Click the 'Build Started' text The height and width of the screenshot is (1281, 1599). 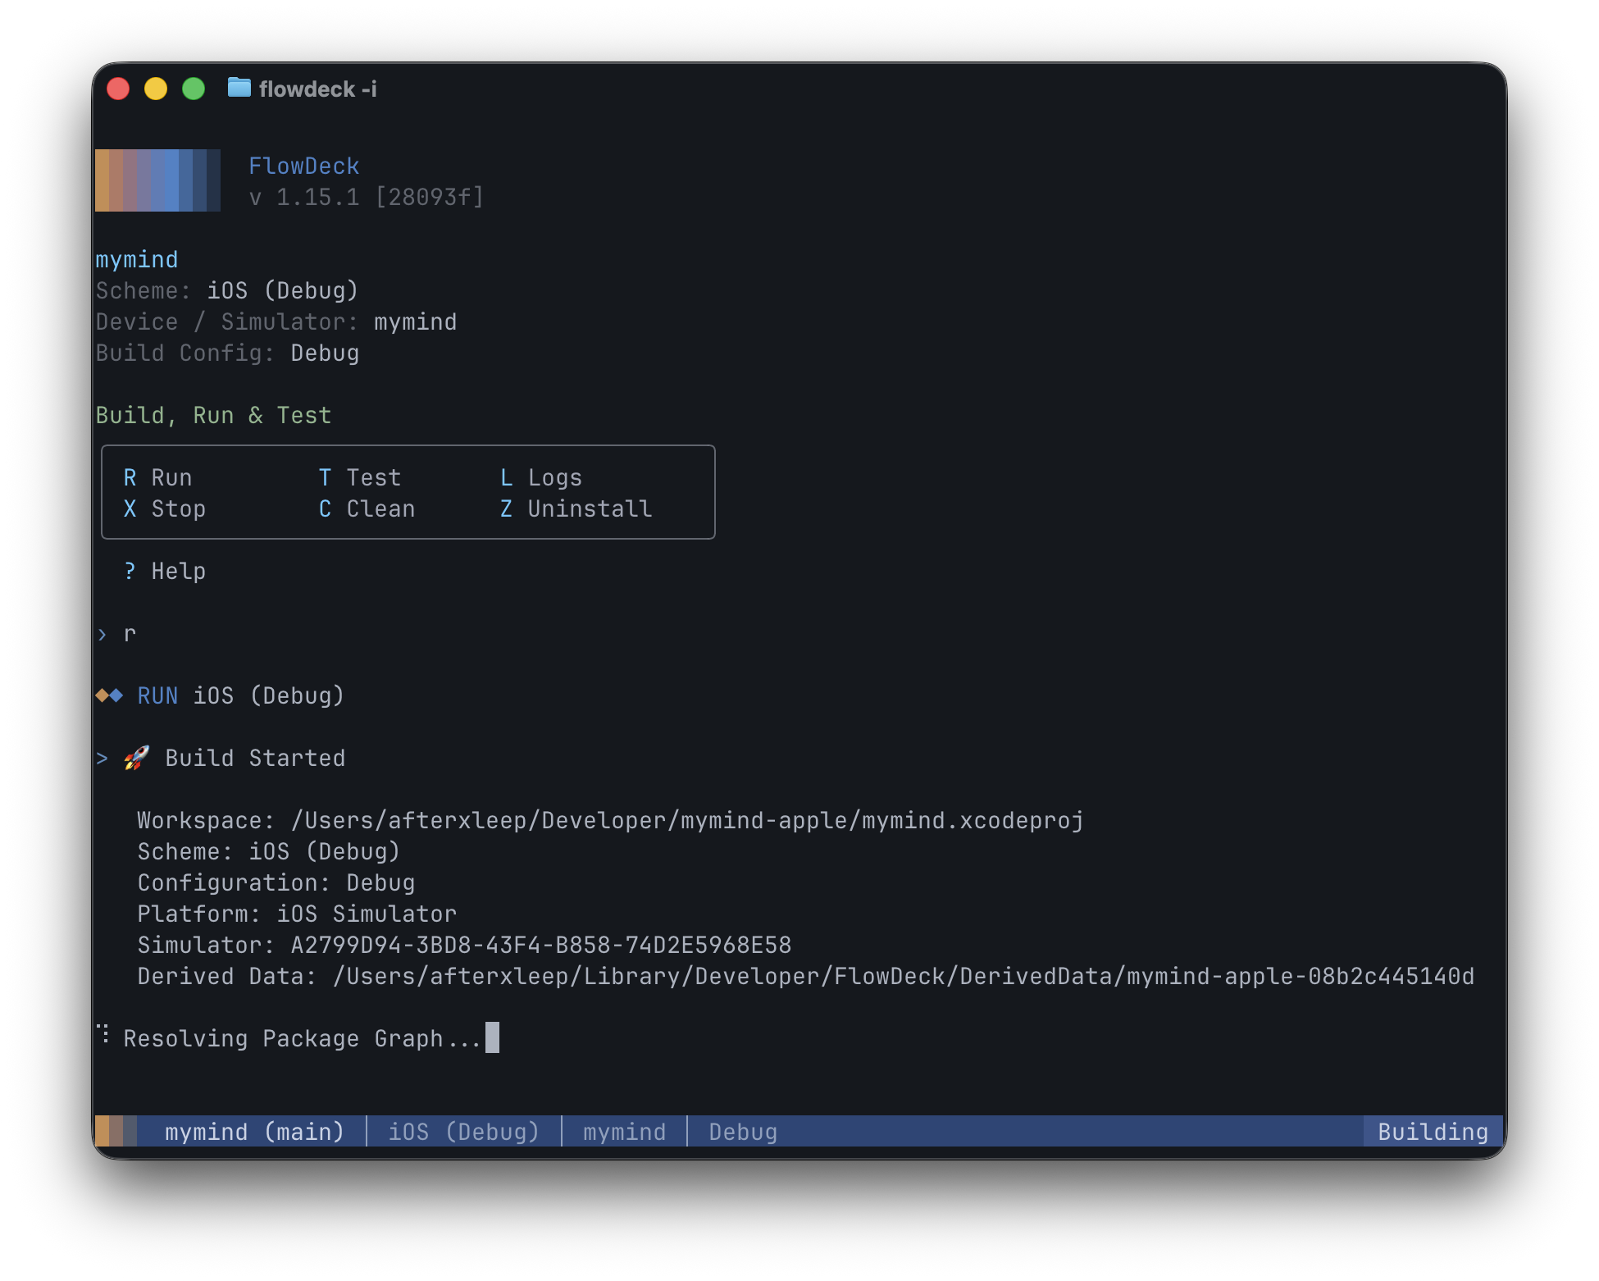point(255,759)
